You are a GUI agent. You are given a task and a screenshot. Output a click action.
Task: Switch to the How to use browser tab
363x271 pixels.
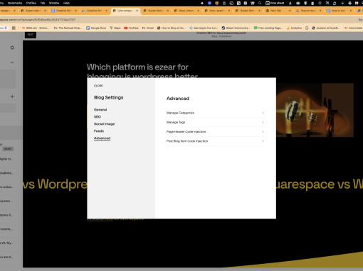pos(338,11)
